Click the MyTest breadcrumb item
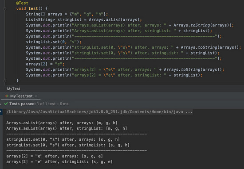Image resolution: width=244 pixels, height=169 pixels. click(14, 89)
